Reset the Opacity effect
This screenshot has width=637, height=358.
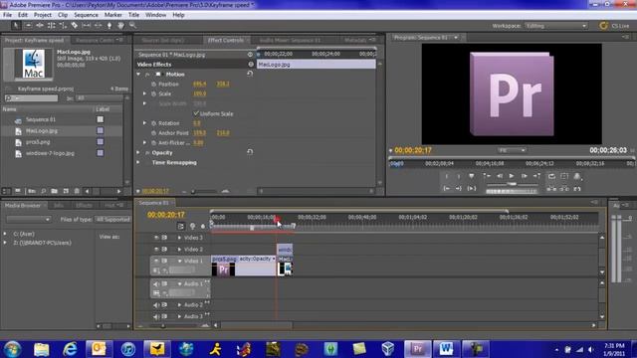click(x=250, y=152)
